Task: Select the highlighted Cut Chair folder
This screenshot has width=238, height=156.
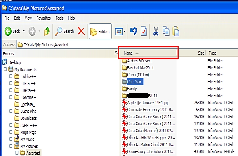Action: click(134, 82)
